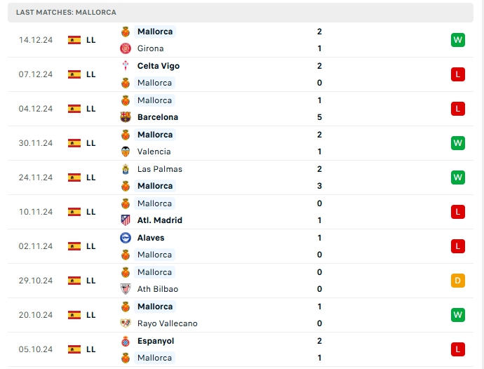The width and height of the screenshot is (484, 369).
Task: Click the Celta Vigo club crest
Action: [126, 66]
